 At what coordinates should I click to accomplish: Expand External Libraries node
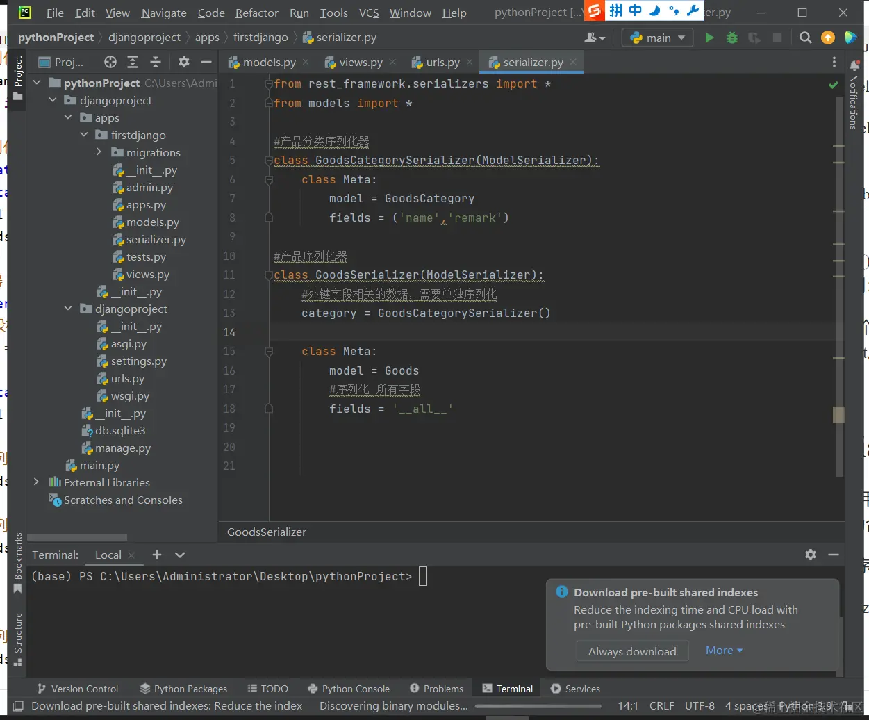(x=37, y=482)
